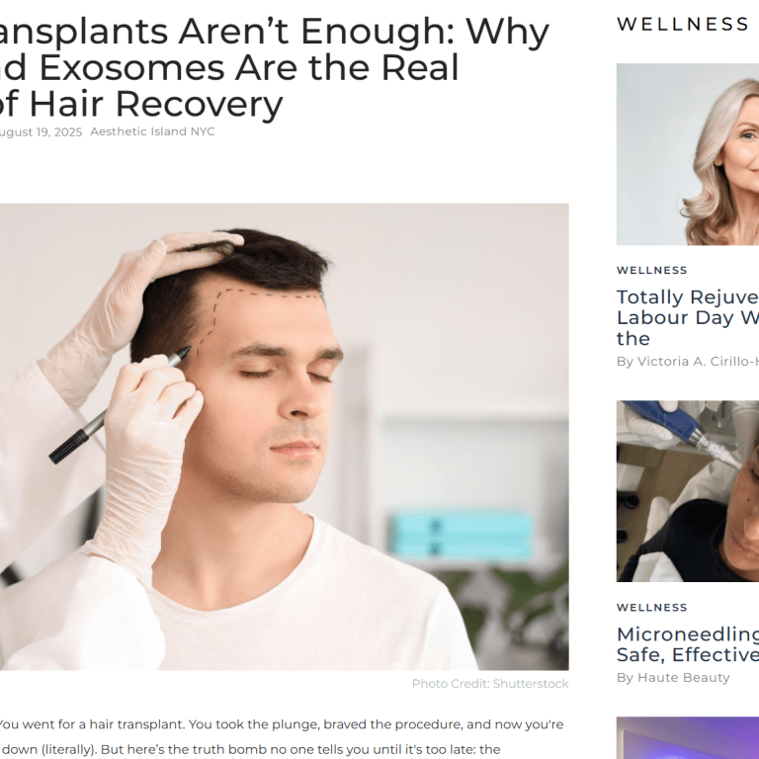Click the 'Safe, Effective' line of the sidebar title

pos(688,654)
